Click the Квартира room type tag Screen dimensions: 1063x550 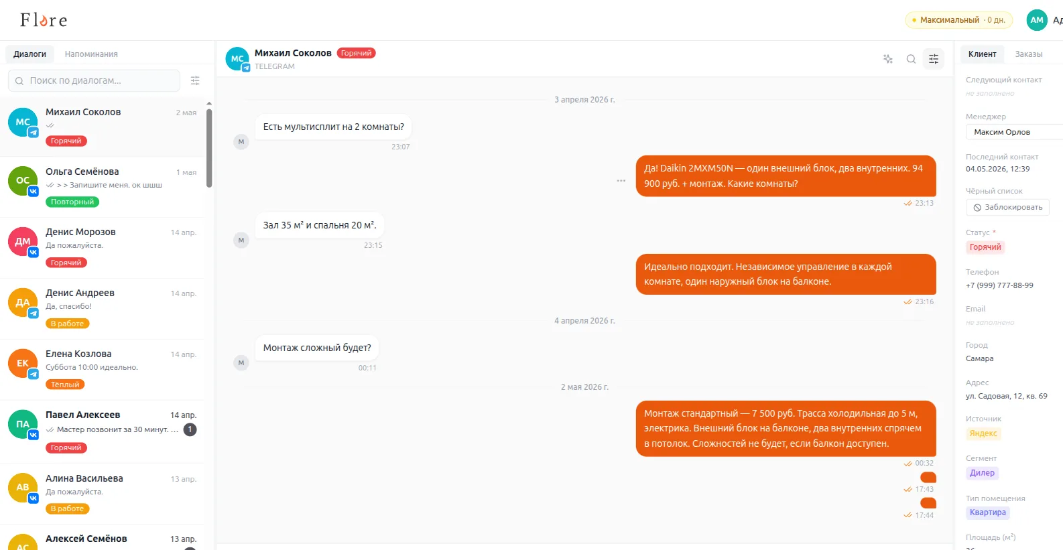click(988, 512)
